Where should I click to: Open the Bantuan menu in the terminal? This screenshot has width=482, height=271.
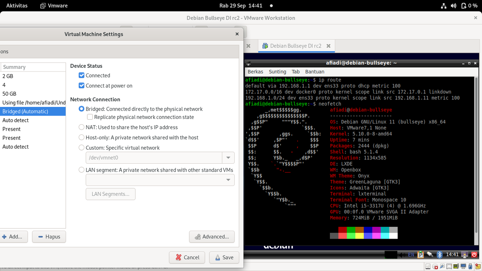click(x=314, y=72)
